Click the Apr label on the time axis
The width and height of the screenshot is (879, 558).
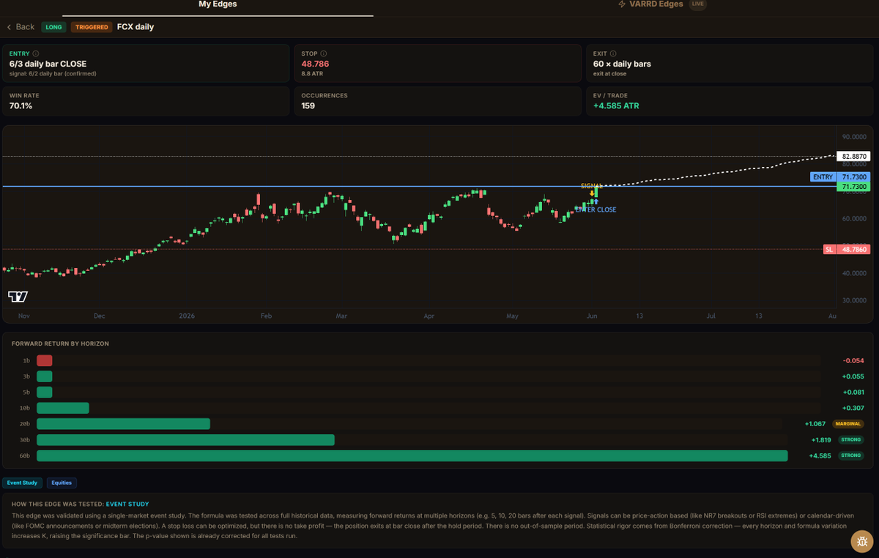[x=429, y=316]
